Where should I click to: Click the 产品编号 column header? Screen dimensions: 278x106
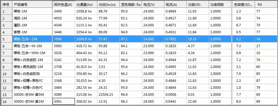tap(32, 5)
